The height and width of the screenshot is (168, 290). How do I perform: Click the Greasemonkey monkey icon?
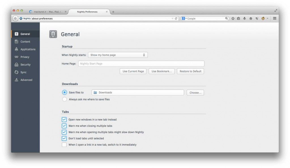(x=263, y=18)
